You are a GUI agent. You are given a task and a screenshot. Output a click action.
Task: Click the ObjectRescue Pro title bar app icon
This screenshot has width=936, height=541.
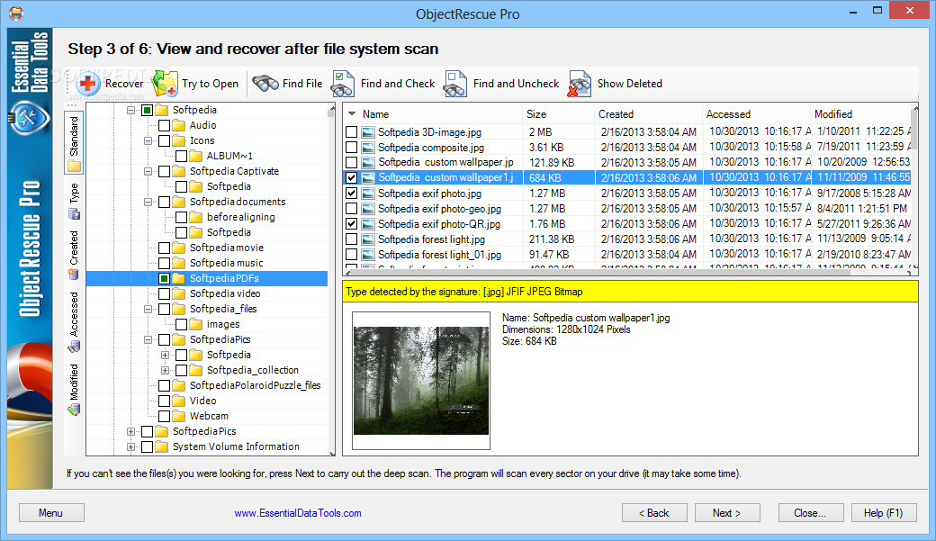pos(16,13)
